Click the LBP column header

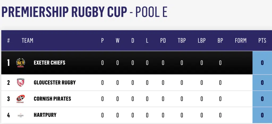click(202, 41)
